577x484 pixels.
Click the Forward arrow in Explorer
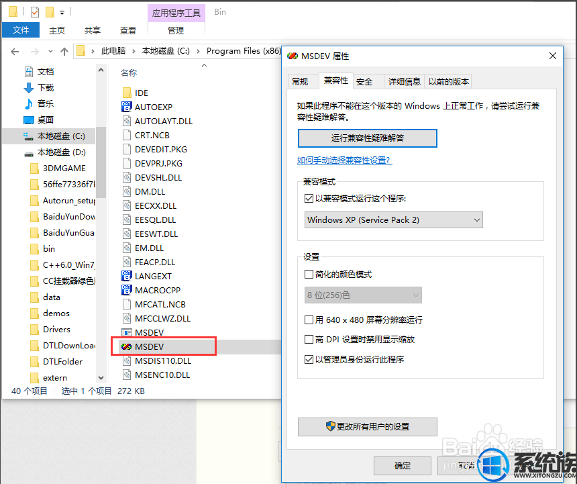coord(35,52)
